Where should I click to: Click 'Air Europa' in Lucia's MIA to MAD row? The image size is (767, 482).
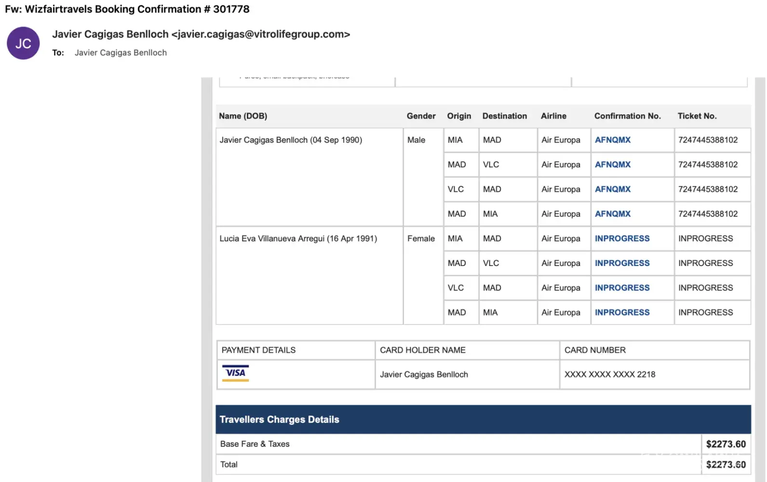coord(561,239)
